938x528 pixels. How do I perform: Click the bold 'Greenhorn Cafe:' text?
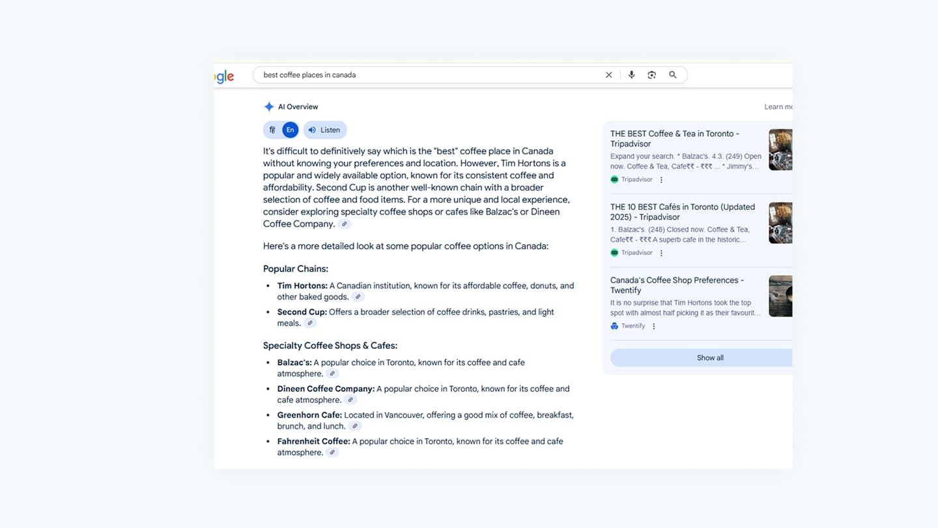[309, 415]
